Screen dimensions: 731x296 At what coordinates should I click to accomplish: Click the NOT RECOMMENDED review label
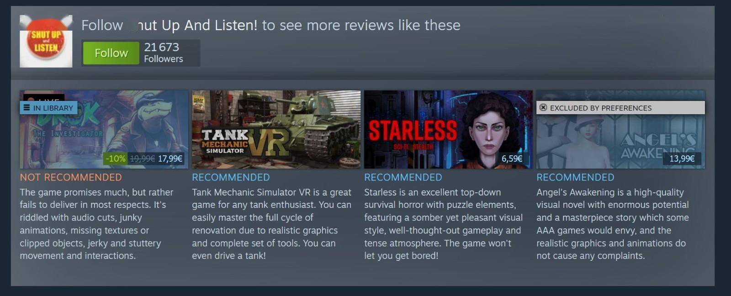click(x=71, y=177)
